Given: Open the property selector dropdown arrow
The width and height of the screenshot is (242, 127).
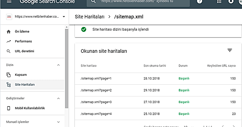Looking at the screenshot, I should pos(64,17).
